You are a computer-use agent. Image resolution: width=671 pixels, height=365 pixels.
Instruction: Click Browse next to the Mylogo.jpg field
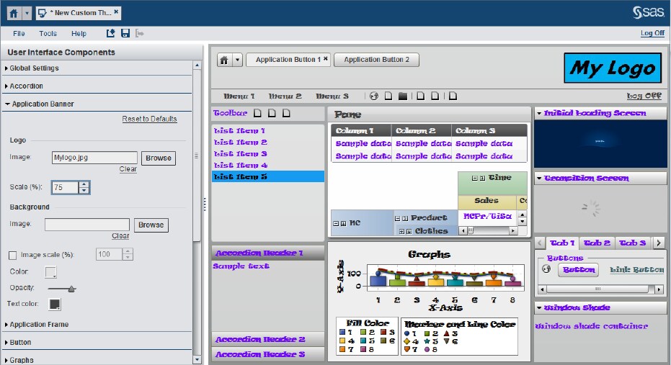coord(158,158)
